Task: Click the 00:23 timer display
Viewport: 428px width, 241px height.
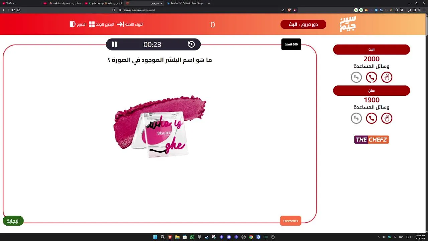Action: click(152, 45)
